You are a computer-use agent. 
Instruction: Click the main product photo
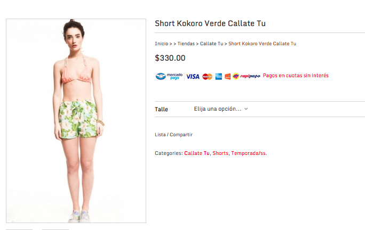(x=76, y=121)
